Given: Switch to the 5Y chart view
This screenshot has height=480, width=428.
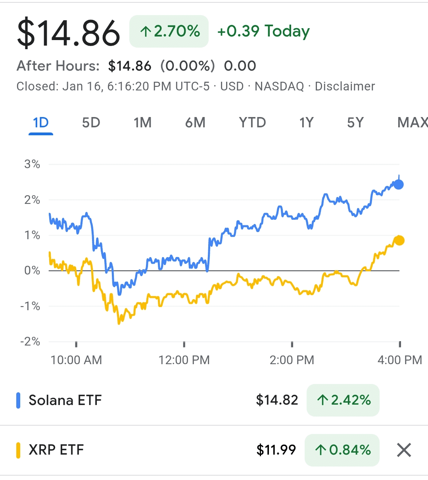Looking at the screenshot, I should point(355,123).
